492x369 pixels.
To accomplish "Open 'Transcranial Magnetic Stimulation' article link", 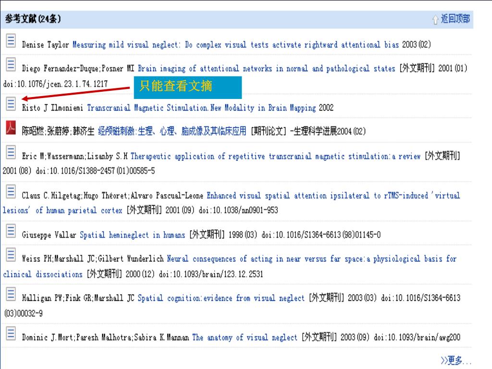I will pyautogui.click(x=201, y=108).
